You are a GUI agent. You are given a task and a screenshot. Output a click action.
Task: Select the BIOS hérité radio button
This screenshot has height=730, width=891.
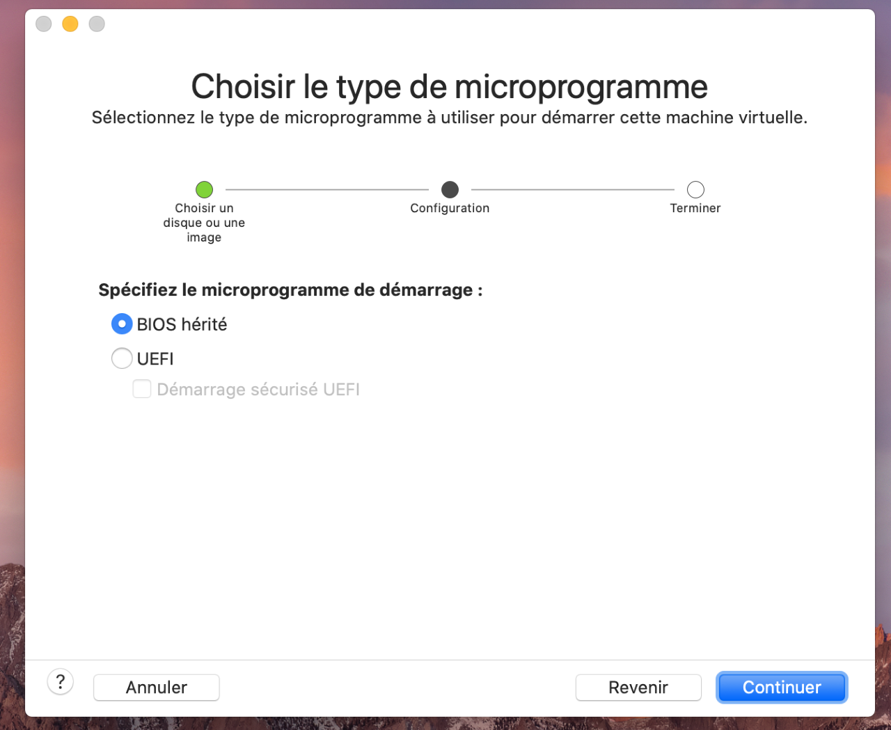point(122,324)
